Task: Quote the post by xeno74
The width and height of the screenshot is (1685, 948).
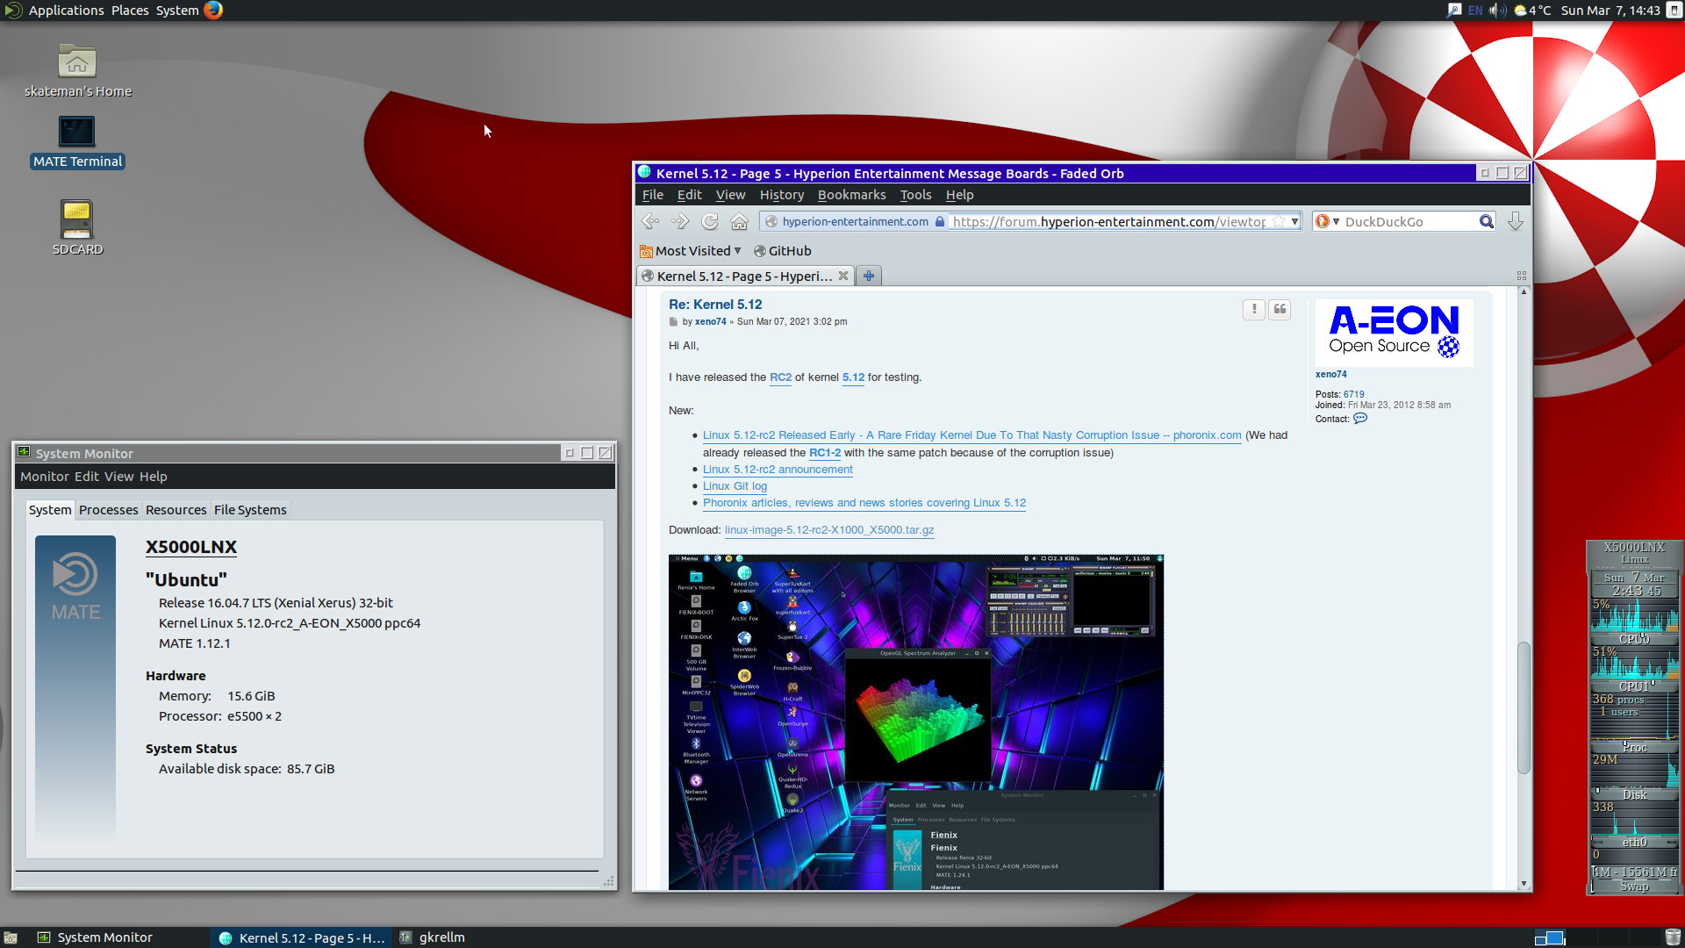Action: tap(1280, 309)
